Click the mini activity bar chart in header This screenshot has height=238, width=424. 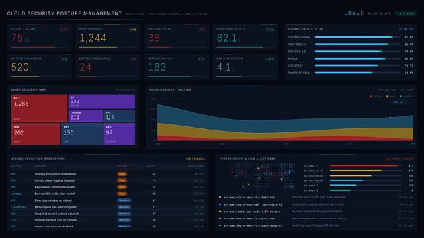355,13
